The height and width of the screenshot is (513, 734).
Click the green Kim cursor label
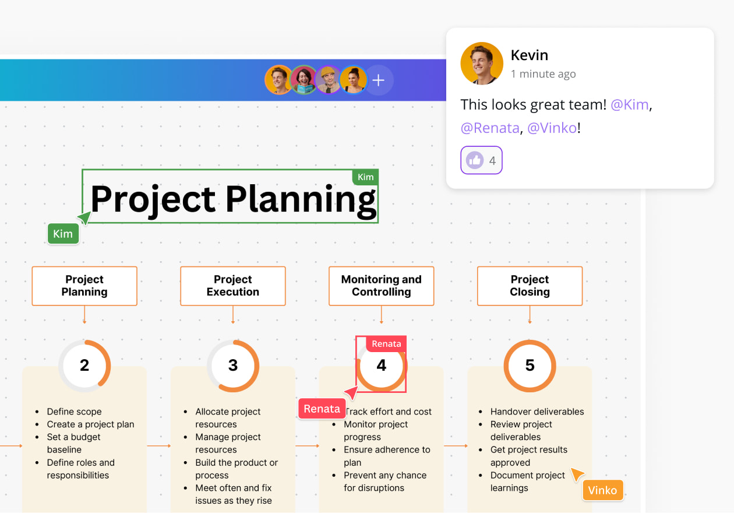[x=63, y=234]
